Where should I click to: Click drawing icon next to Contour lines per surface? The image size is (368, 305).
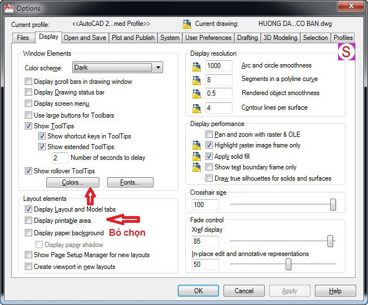[x=196, y=108]
